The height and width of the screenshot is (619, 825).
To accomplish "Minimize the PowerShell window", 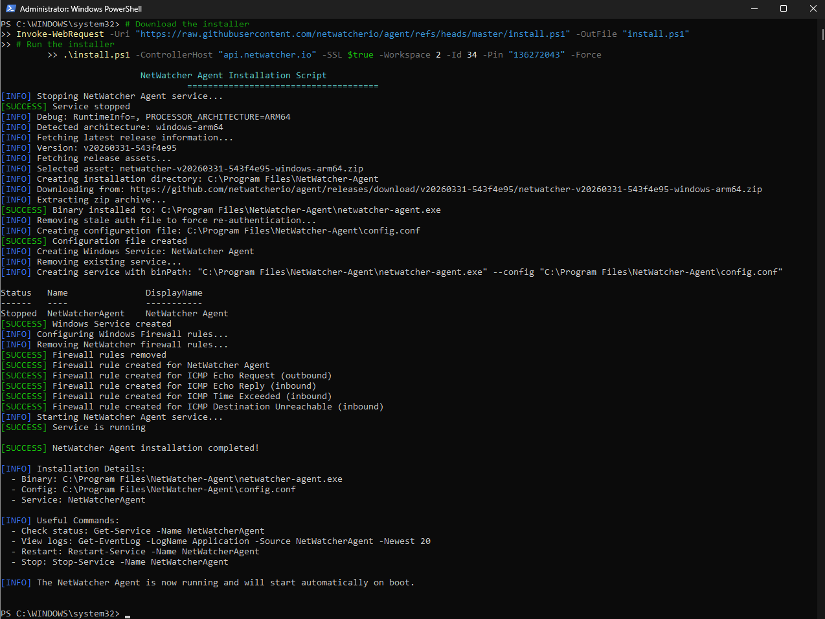I will [x=754, y=8].
